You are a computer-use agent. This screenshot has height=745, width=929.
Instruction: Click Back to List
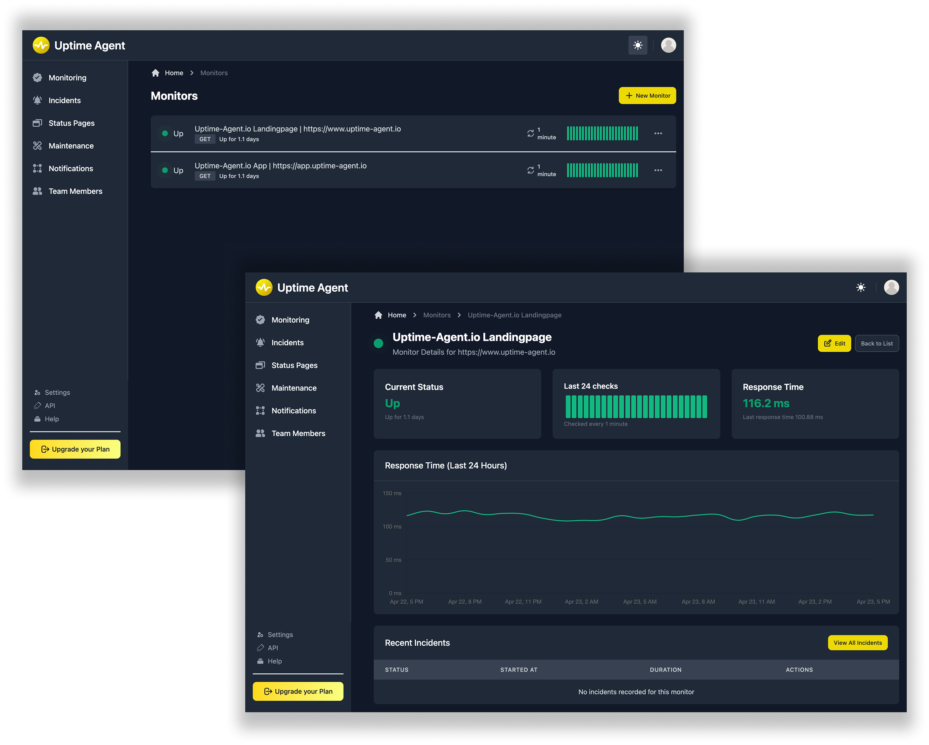coord(877,344)
